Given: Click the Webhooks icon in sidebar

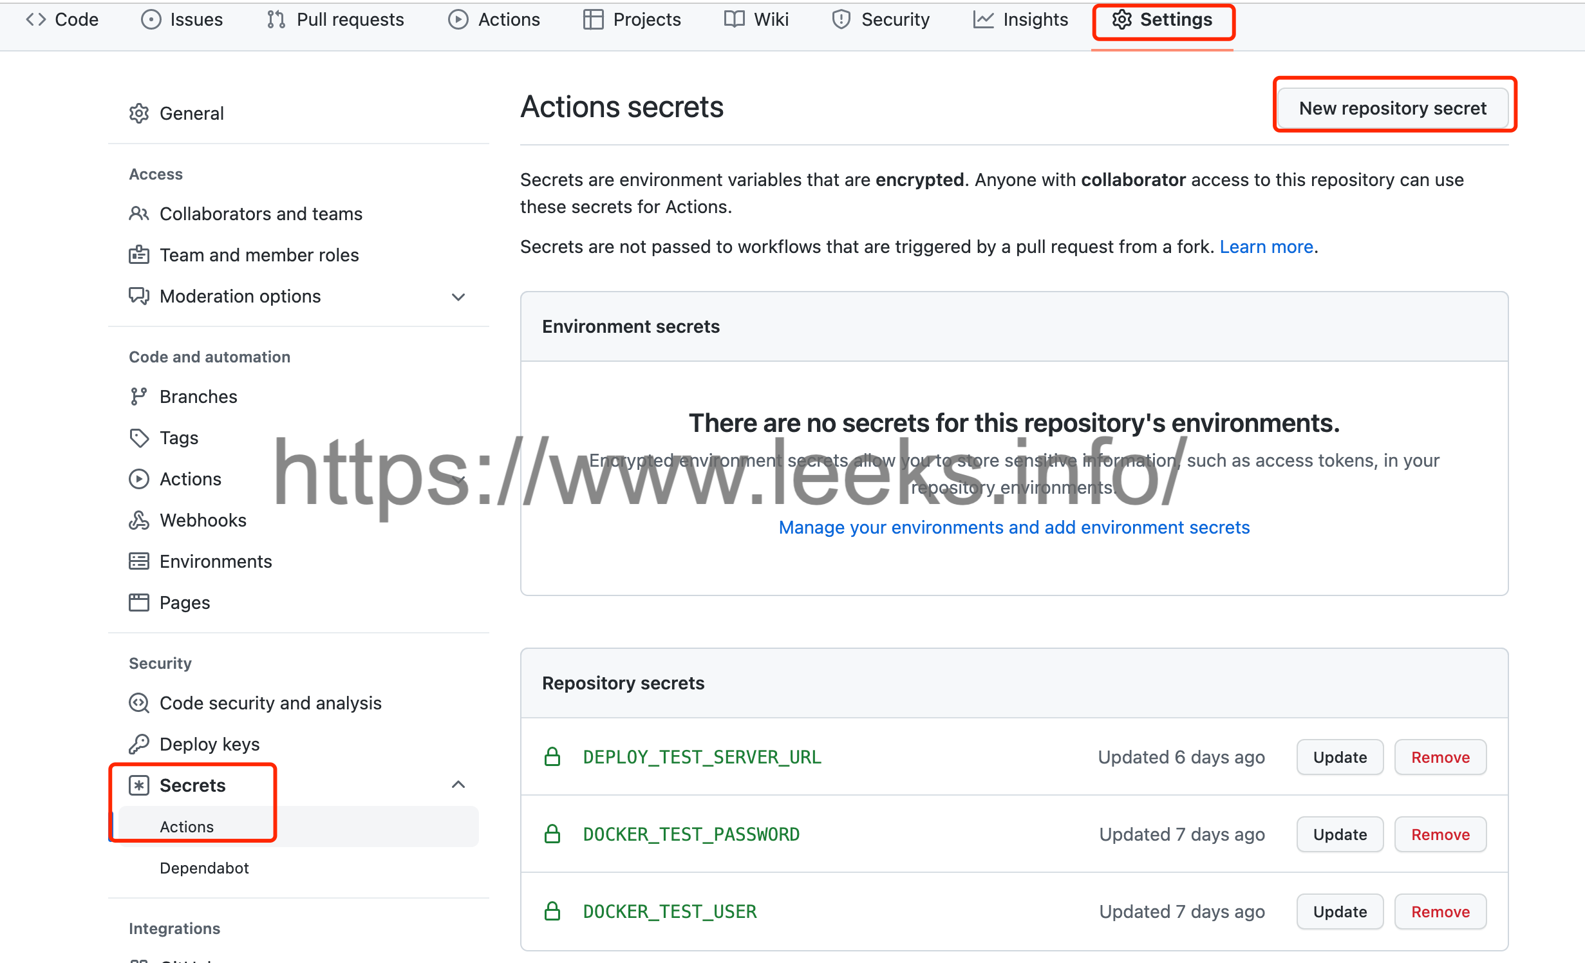Looking at the screenshot, I should tap(139, 520).
